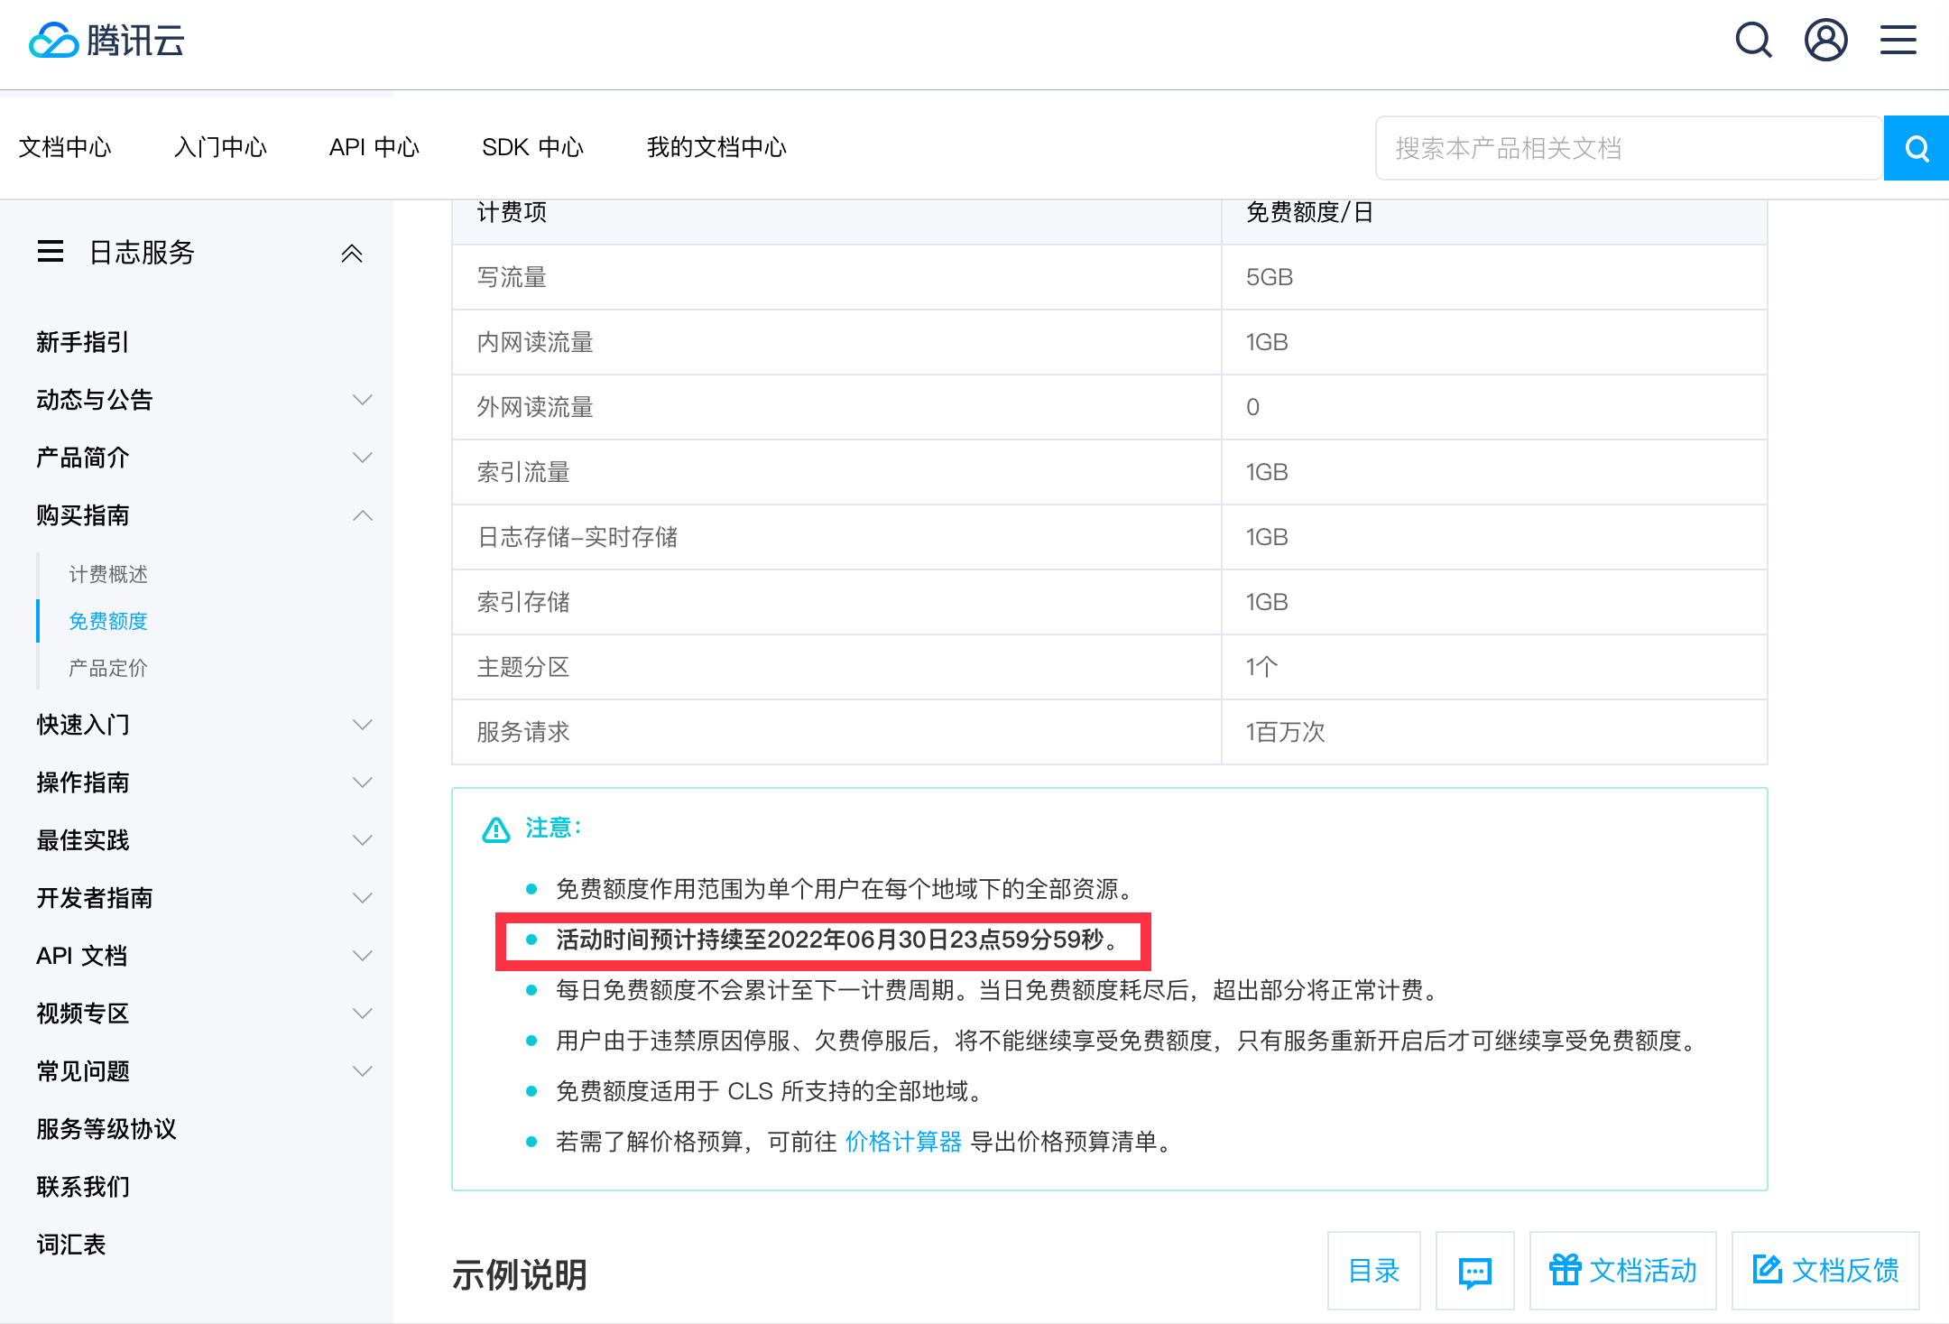Expand the 常见问题 section
This screenshot has width=1949, height=1324.
coord(363,1070)
